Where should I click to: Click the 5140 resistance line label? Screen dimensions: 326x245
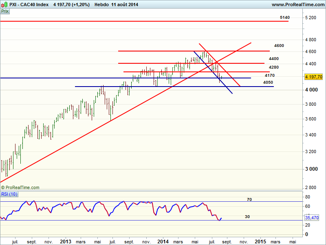pyautogui.click(x=285, y=18)
